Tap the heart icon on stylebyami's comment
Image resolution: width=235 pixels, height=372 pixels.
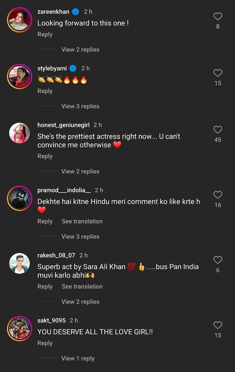tap(218, 73)
